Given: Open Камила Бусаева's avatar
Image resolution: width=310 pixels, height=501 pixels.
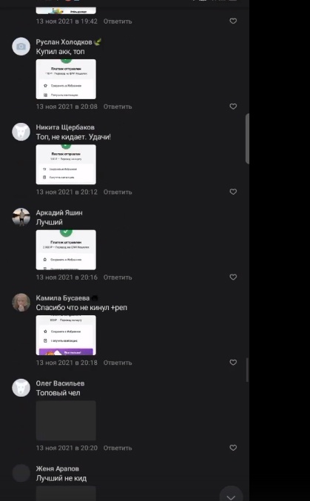Looking at the screenshot, I should tap(21, 302).
